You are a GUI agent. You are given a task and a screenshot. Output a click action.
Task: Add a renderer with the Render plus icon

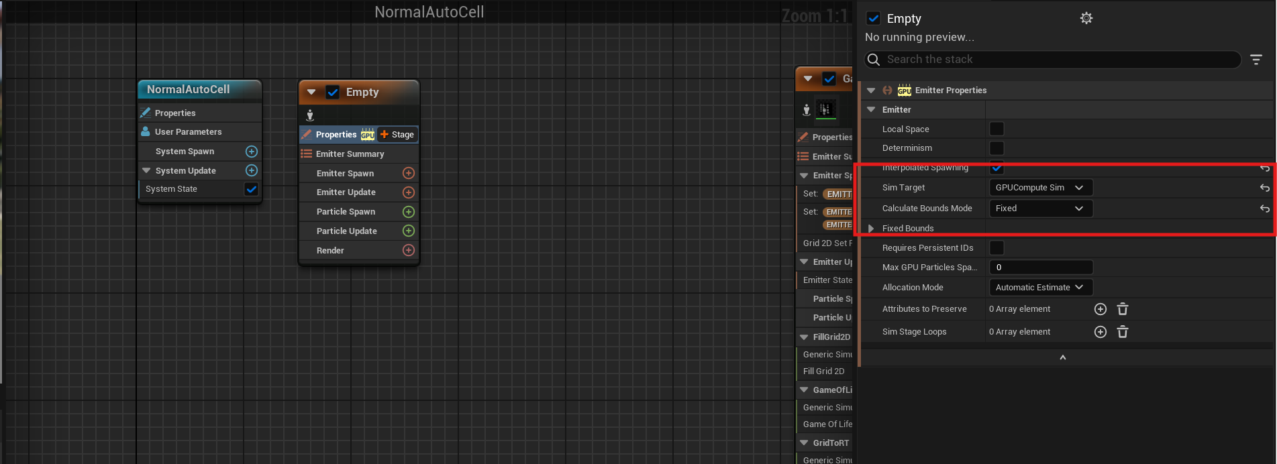tap(408, 250)
